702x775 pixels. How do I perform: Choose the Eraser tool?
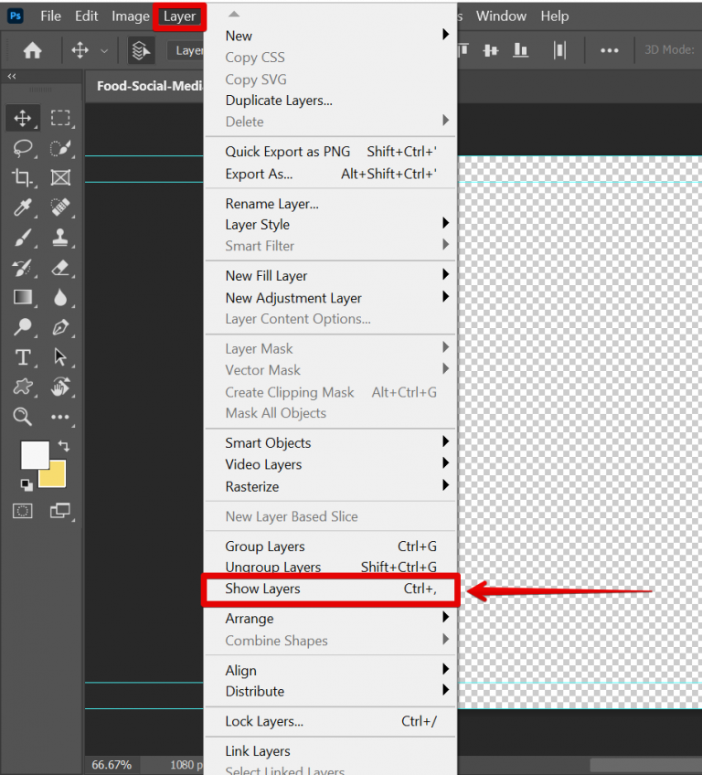(60, 268)
